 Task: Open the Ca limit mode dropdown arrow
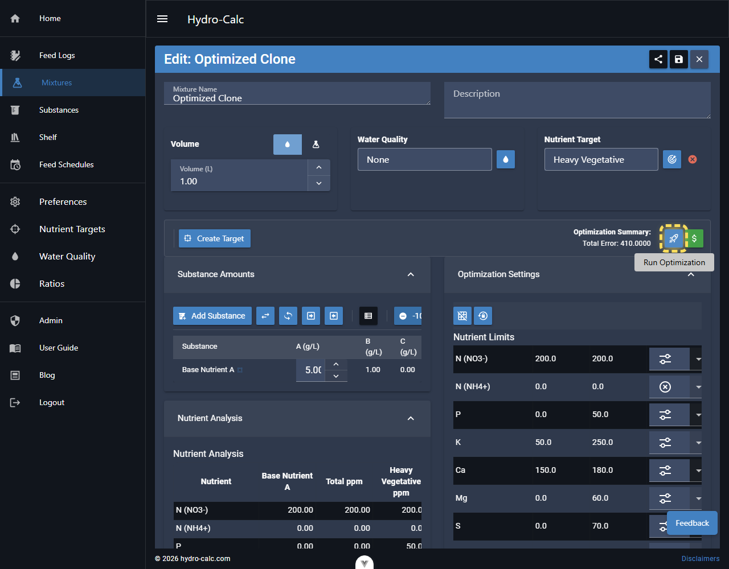[698, 471]
